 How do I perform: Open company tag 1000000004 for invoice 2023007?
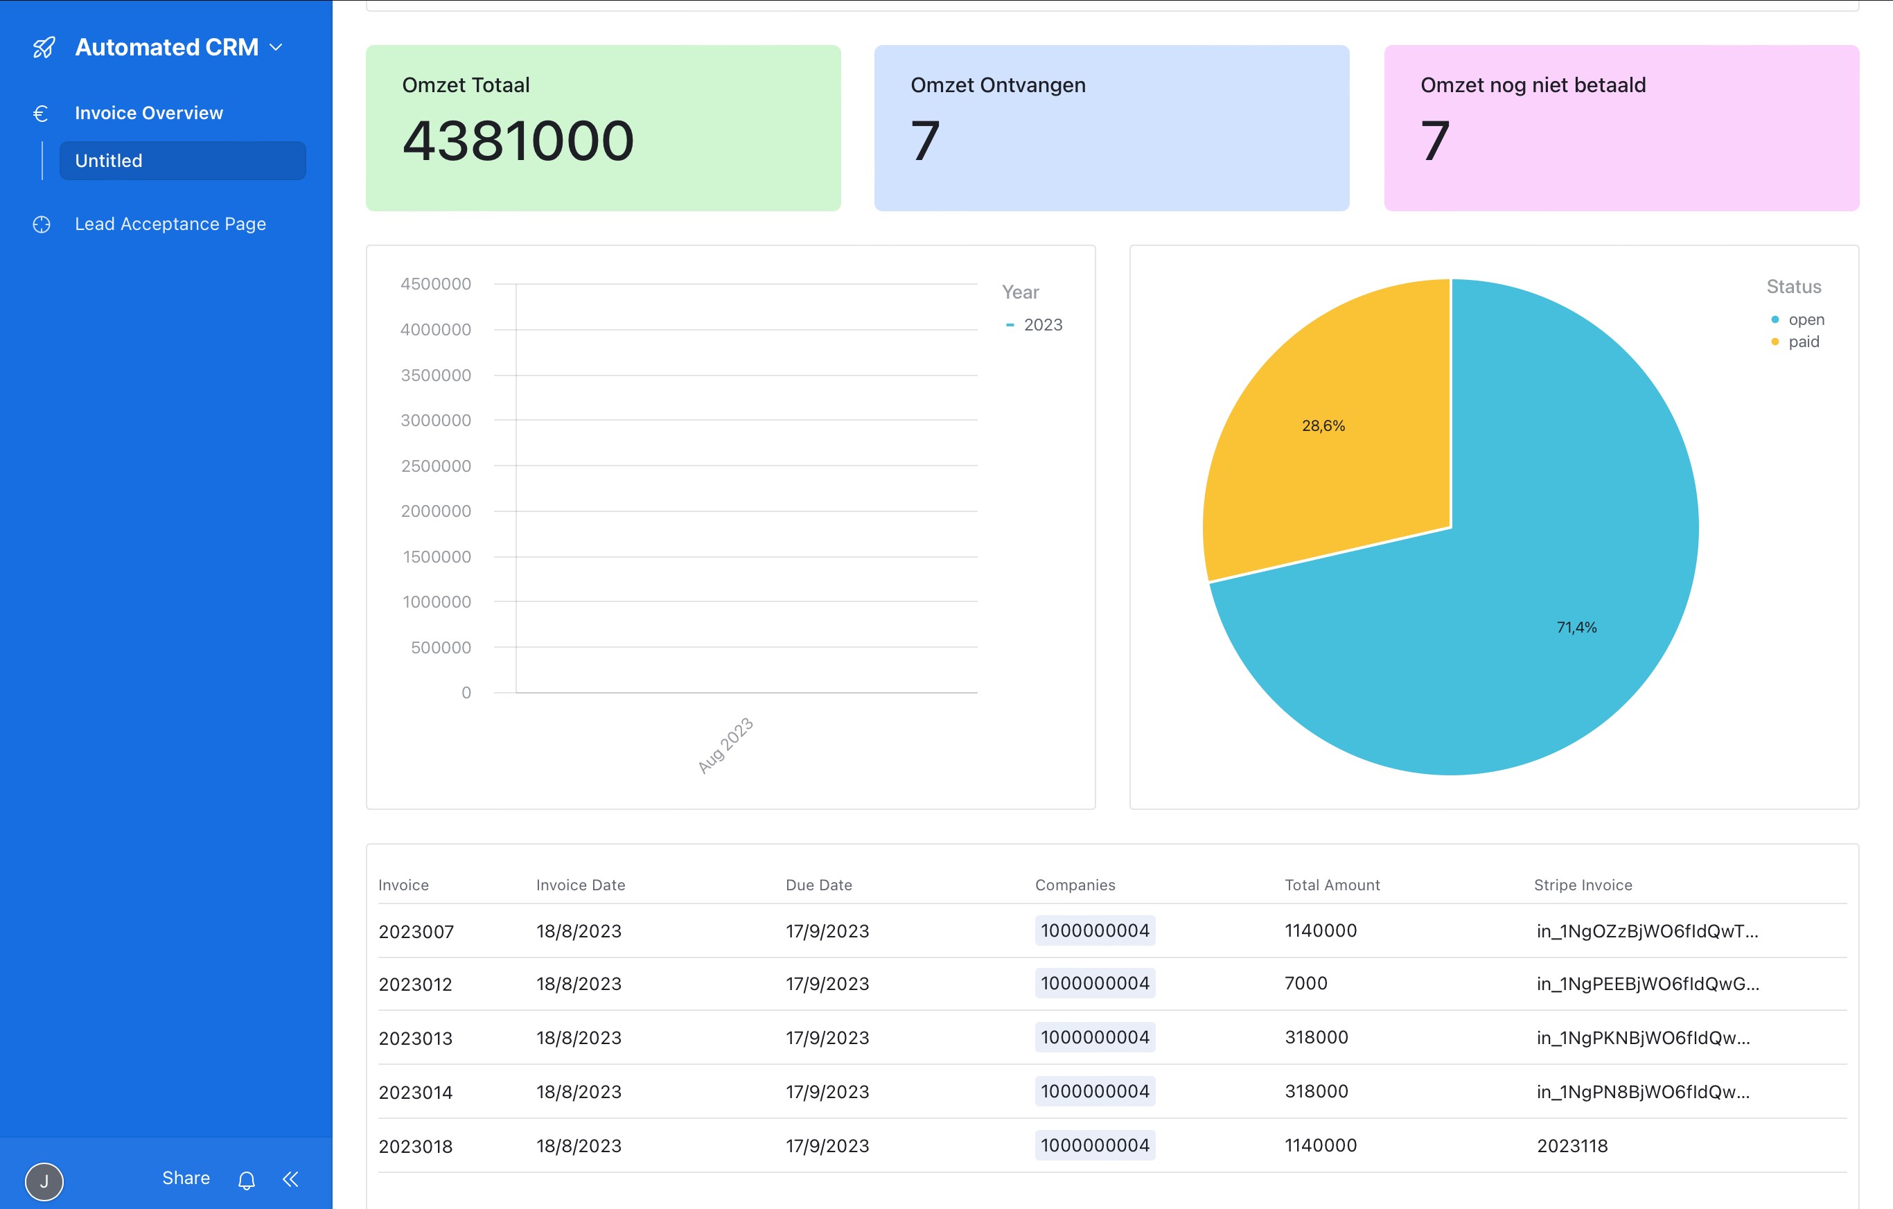point(1094,930)
